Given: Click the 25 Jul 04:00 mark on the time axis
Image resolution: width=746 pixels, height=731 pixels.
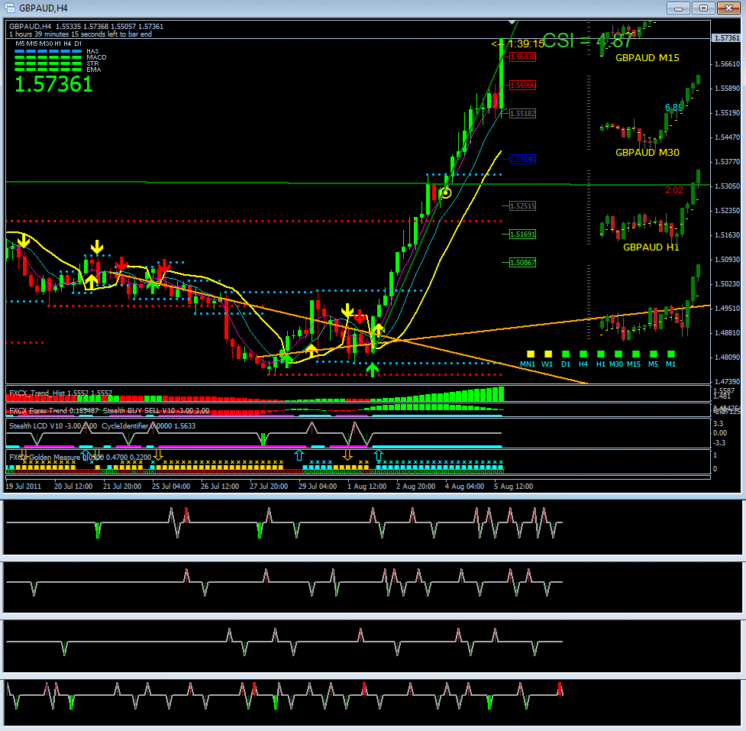Looking at the screenshot, I should tap(171, 487).
